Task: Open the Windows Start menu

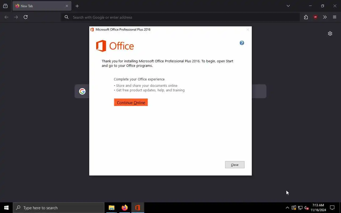Action: pos(6,208)
